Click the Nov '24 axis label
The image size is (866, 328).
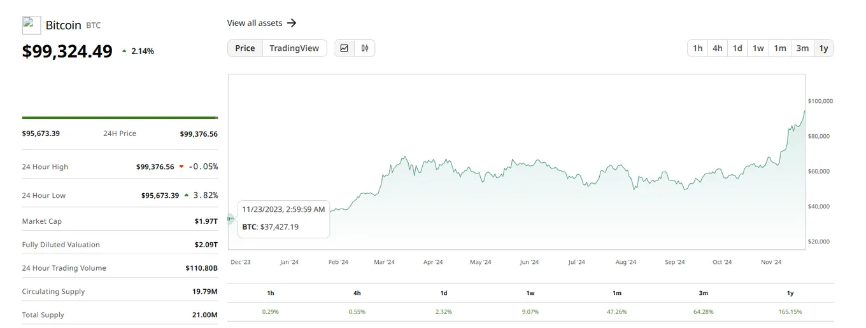[771, 262]
